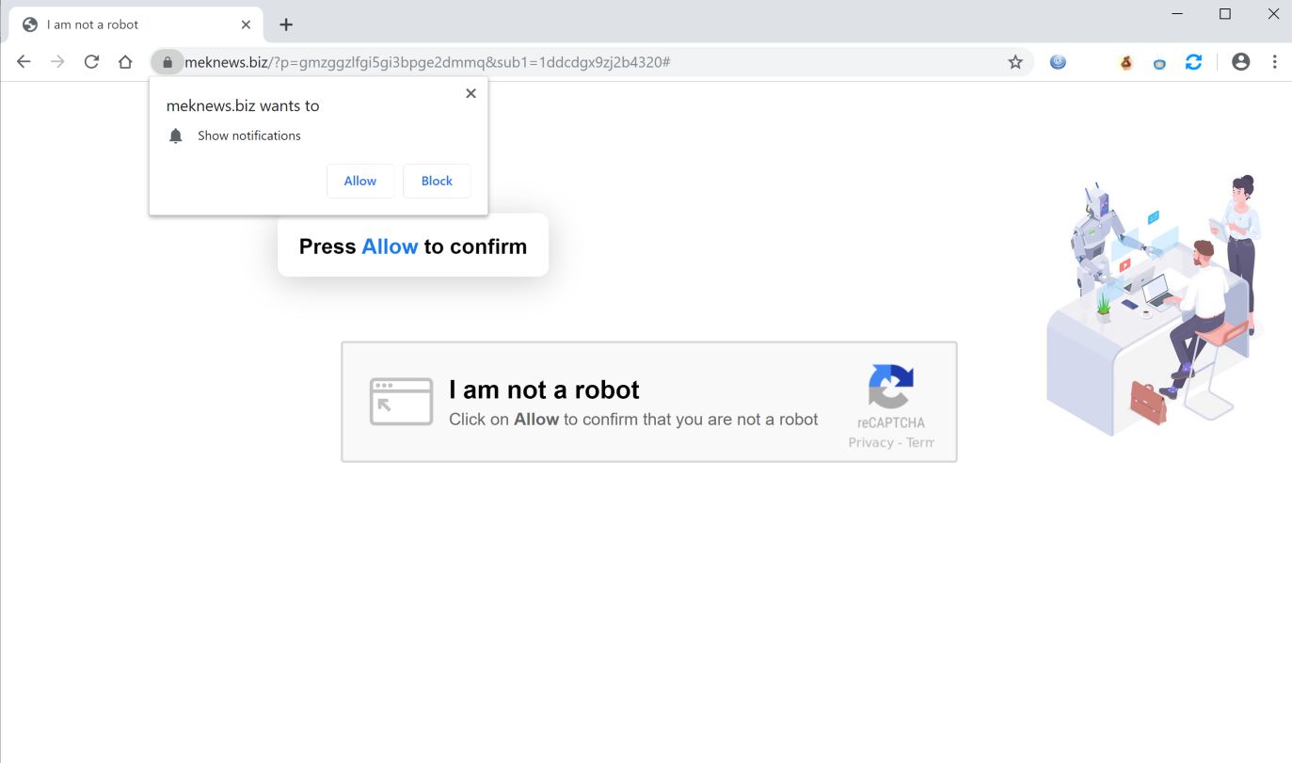1292x763 pixels.
Task: Open the Chrome three-dot menu
Action: tap(1275, 61)
